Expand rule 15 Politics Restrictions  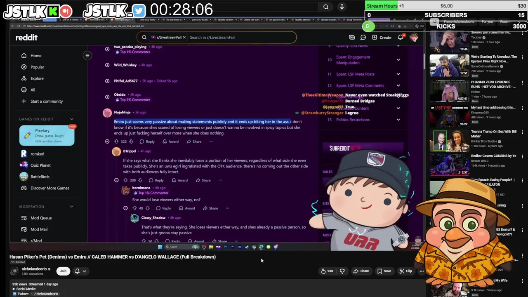(398, 120)
